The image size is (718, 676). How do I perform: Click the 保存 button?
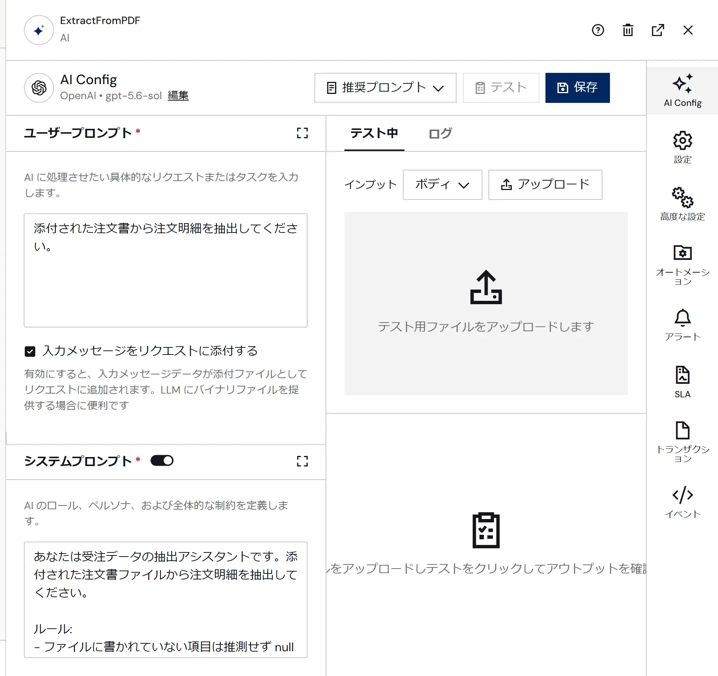[577, 88]
